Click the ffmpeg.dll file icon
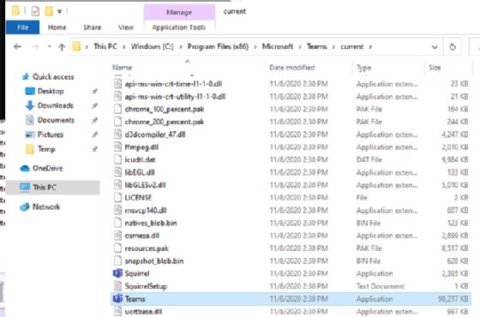The height and width of the screenshot is (317, 480). (118, 147)
